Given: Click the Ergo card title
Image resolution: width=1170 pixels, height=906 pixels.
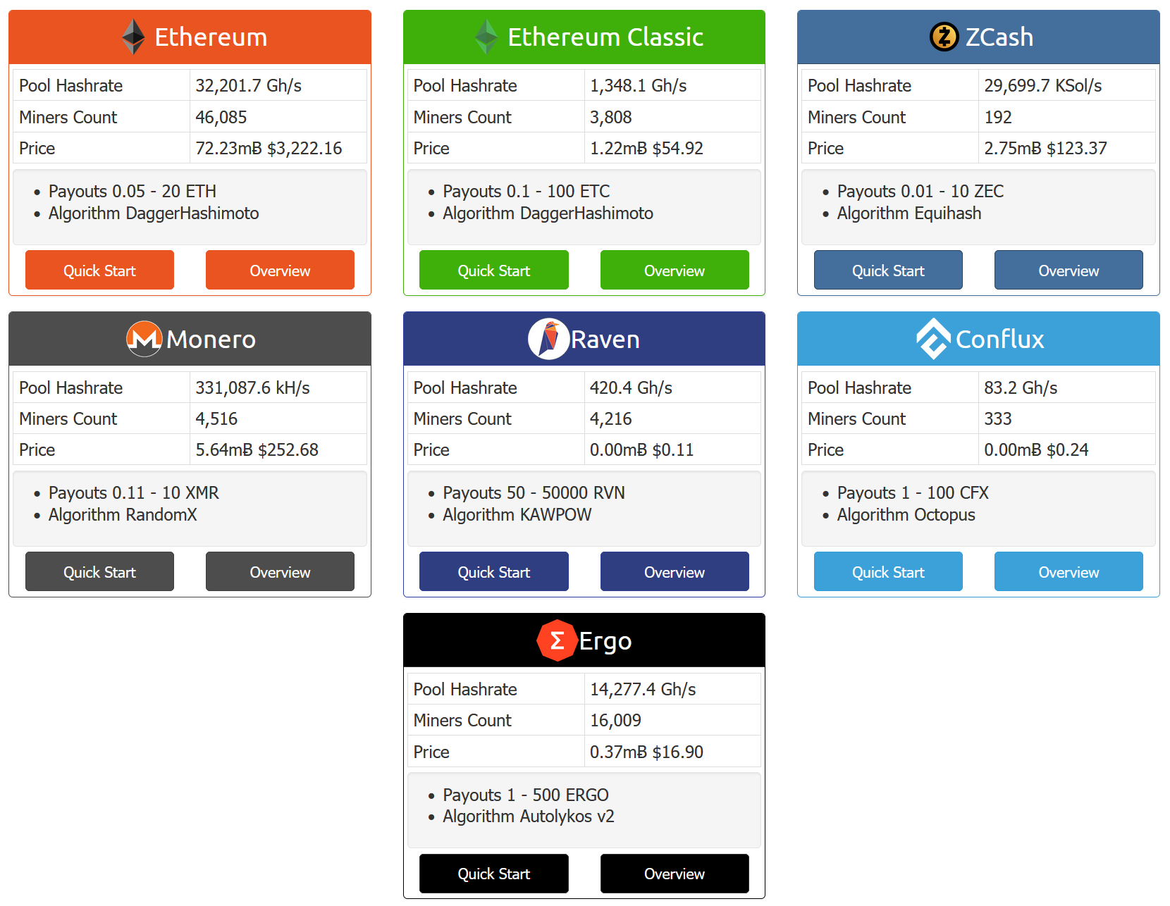Looking at the screenshot, I should point(605,641).
